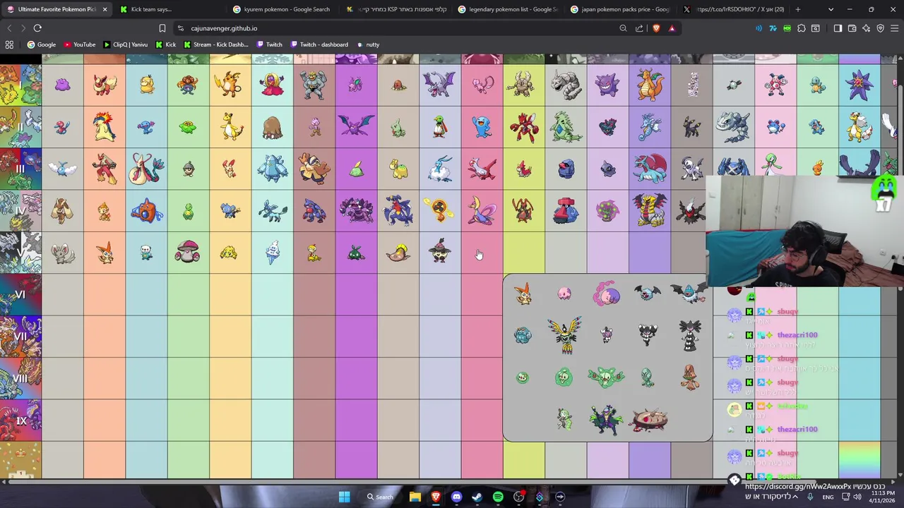
Task: Open Discord from the taskbar
Action: 456,497
